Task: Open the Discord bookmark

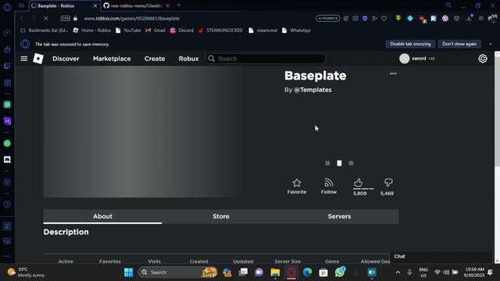Action: tap(182, 30)
